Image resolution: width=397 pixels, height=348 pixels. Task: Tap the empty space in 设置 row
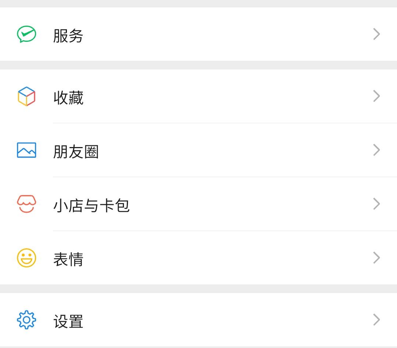point(228,320)
